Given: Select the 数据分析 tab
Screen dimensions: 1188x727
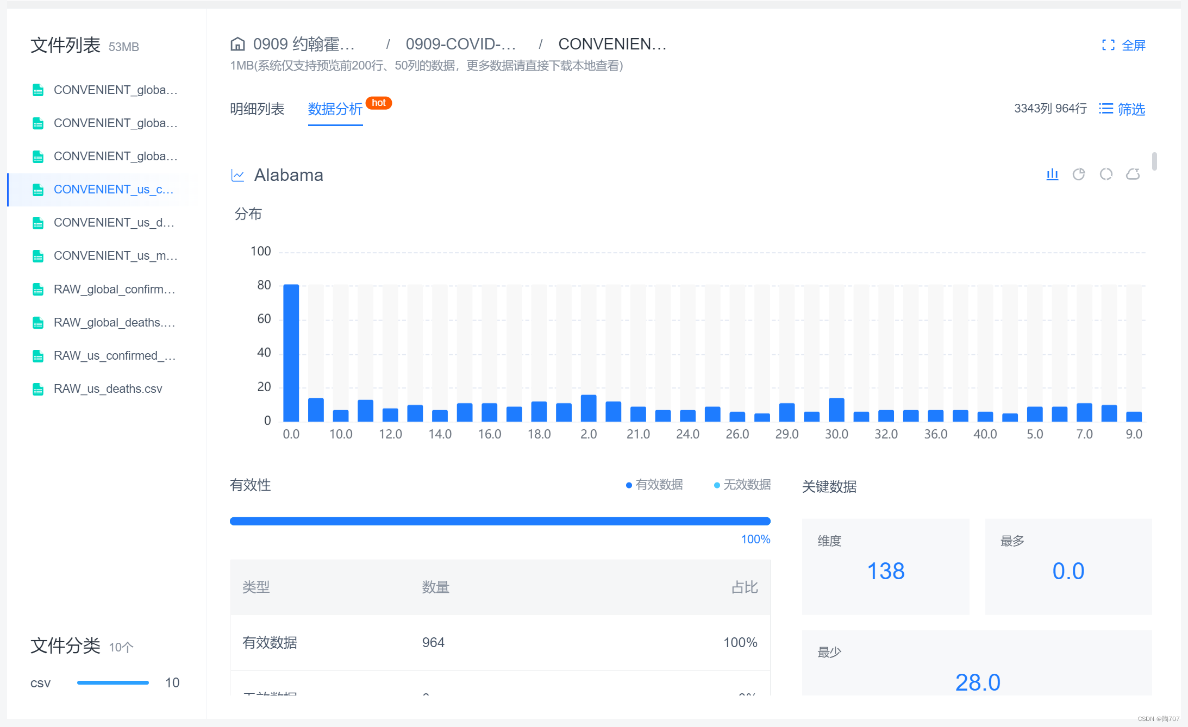Looking at the screenshot, I should [x=335, y=109].
